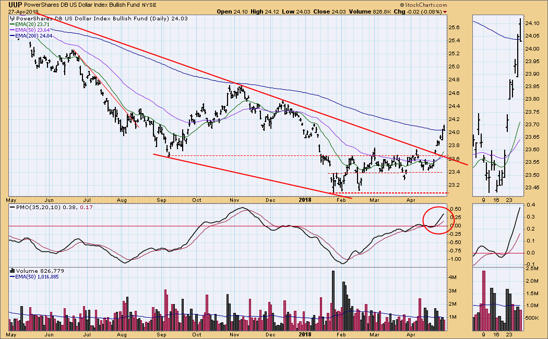Click 23.2 on the main price axis
548x339 pixels.
click(x=454, y=185)
